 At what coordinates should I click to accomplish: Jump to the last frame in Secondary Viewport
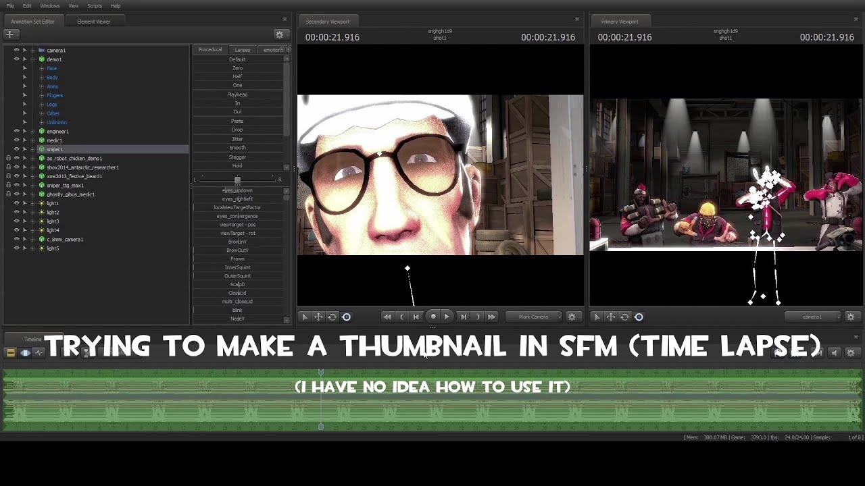click(x=491, y=317)
